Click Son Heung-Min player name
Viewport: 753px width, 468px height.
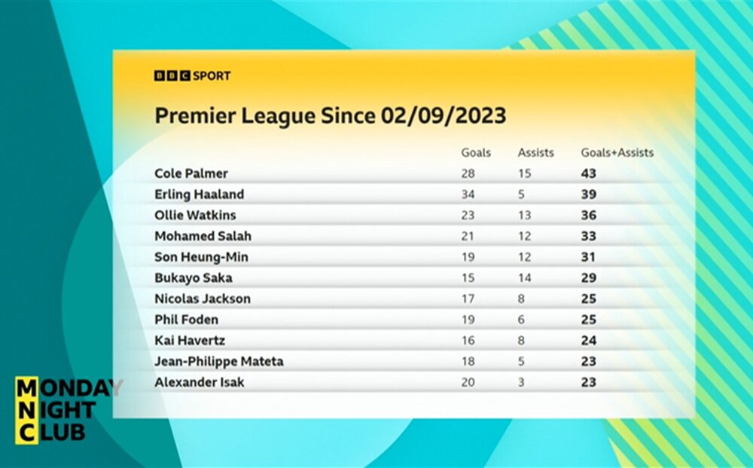pyautogui.click(x=201, y=257)
